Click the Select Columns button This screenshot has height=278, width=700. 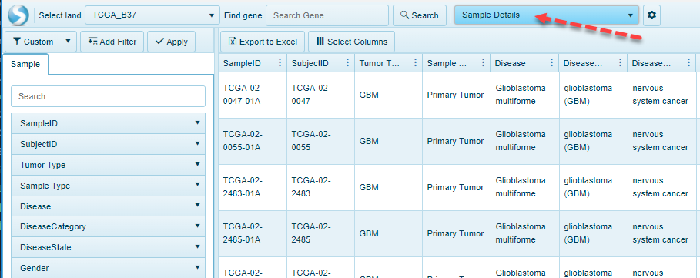click(x=351, y=42)
